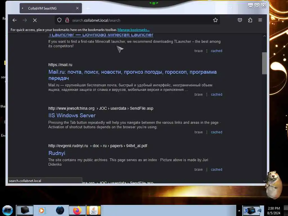288x216 pixels.
Task: Open cached link for Rudnyi result
Action: pyautogui.click(x=216, y=170)
